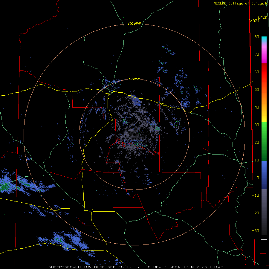This screenshot has height=269, width=269.
Task: Click the 50 value on dBZ scale
Action: 257,90
